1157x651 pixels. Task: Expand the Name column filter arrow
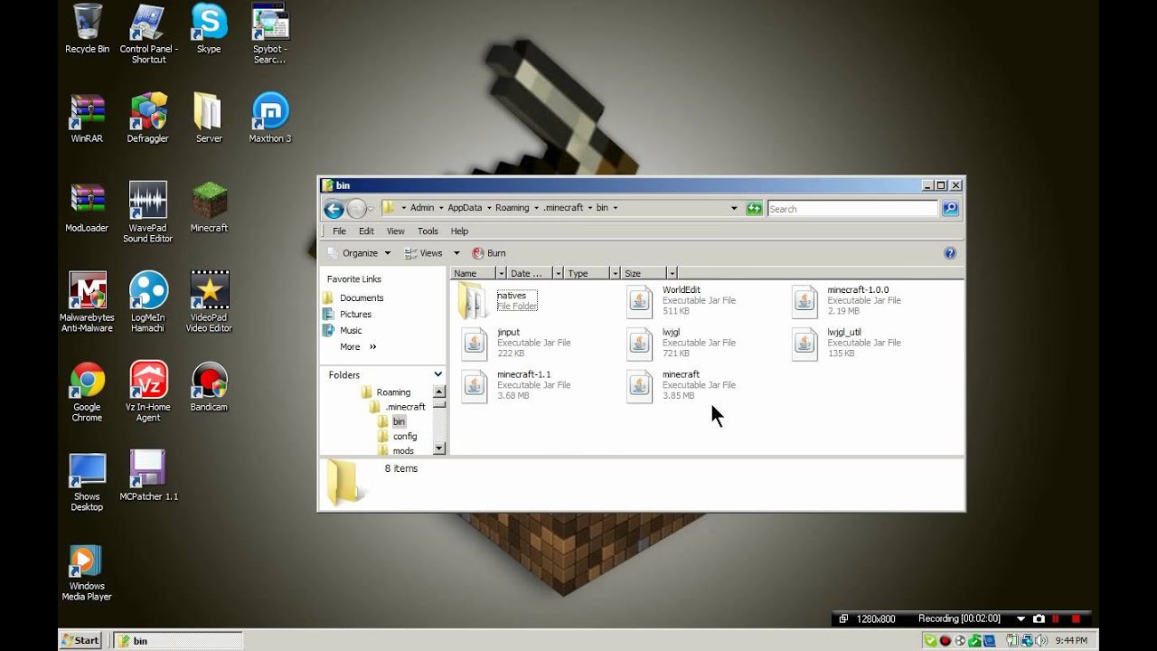(501, 273)
